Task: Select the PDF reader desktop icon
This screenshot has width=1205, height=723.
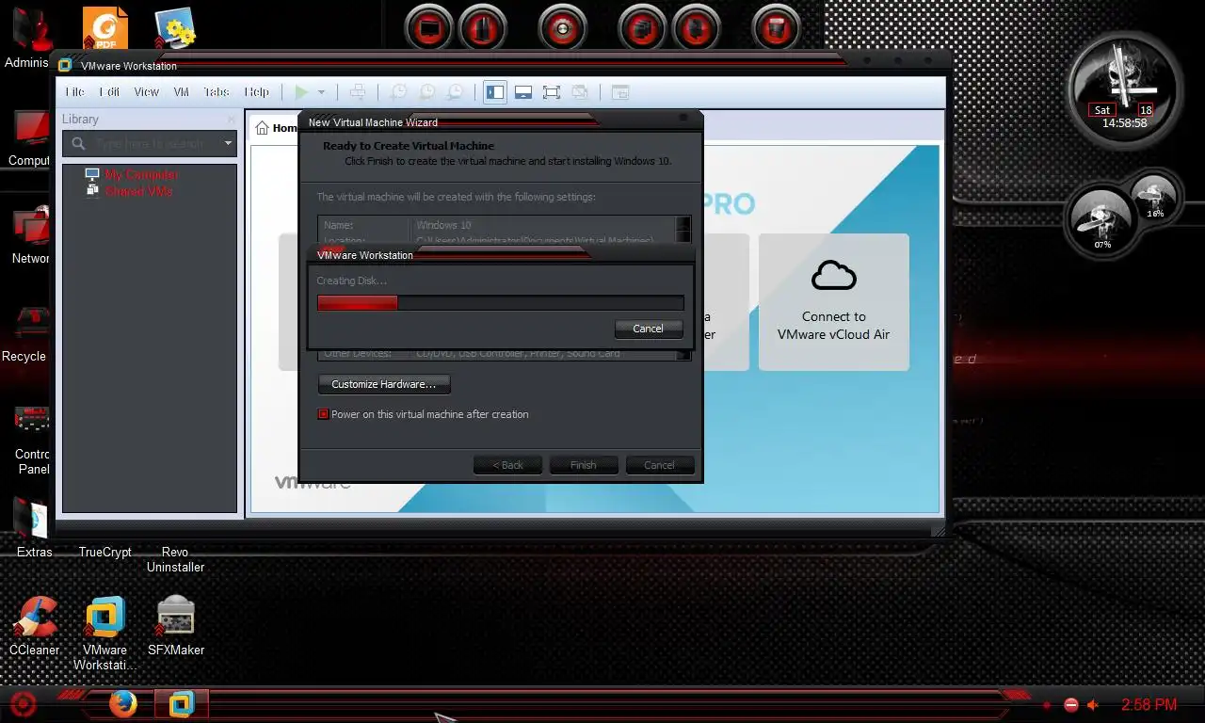Action: [105, 28]
